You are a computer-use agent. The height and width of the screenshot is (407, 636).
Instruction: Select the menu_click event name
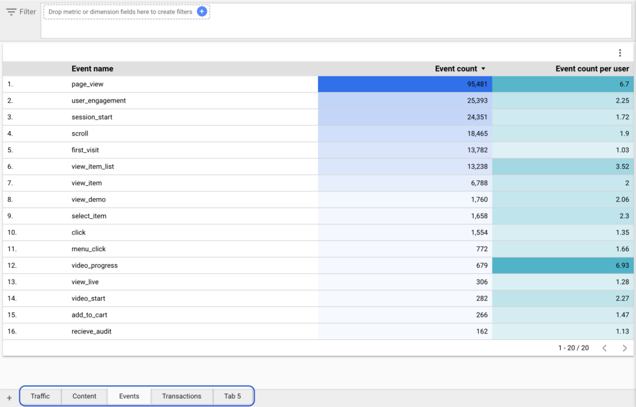click(x=88, y=249)
